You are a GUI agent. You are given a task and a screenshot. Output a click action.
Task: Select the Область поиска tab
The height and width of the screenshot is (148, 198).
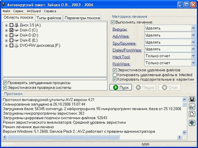(x=18, y=17)
